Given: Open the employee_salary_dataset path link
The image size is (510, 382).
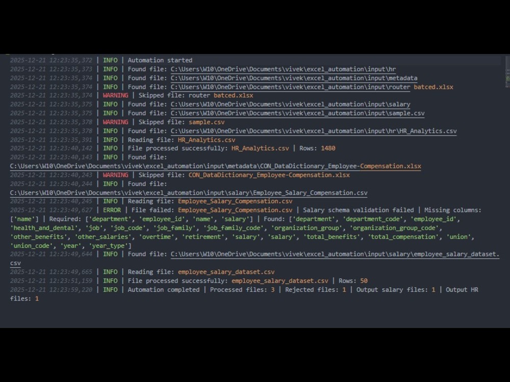Looking at the screenshot, I should (335, 254).
